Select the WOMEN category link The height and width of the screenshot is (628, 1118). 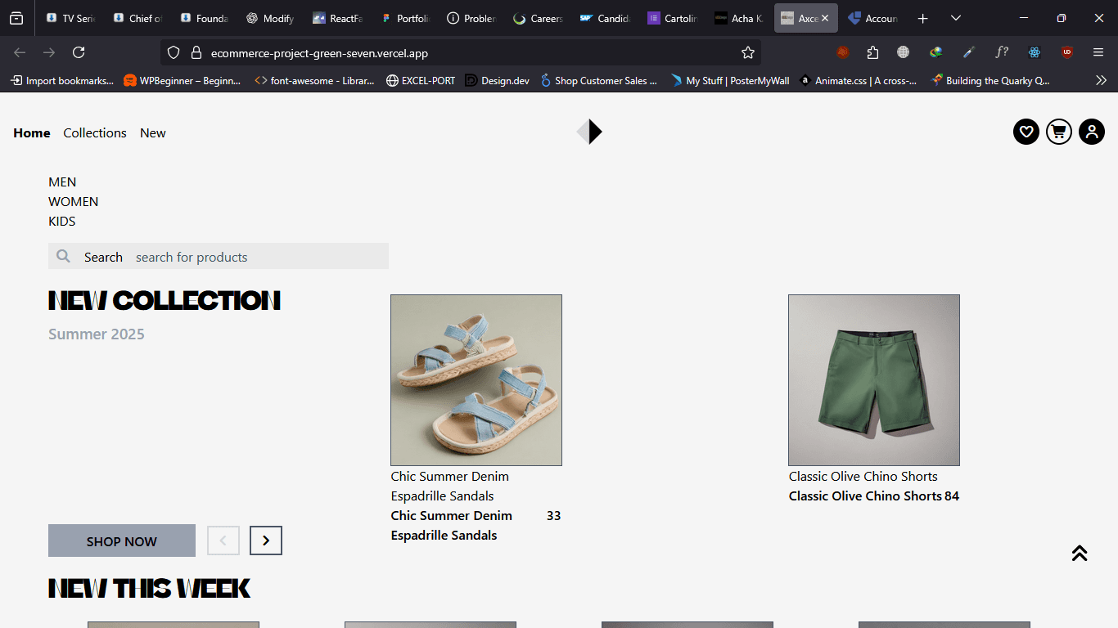coord(74,202)
